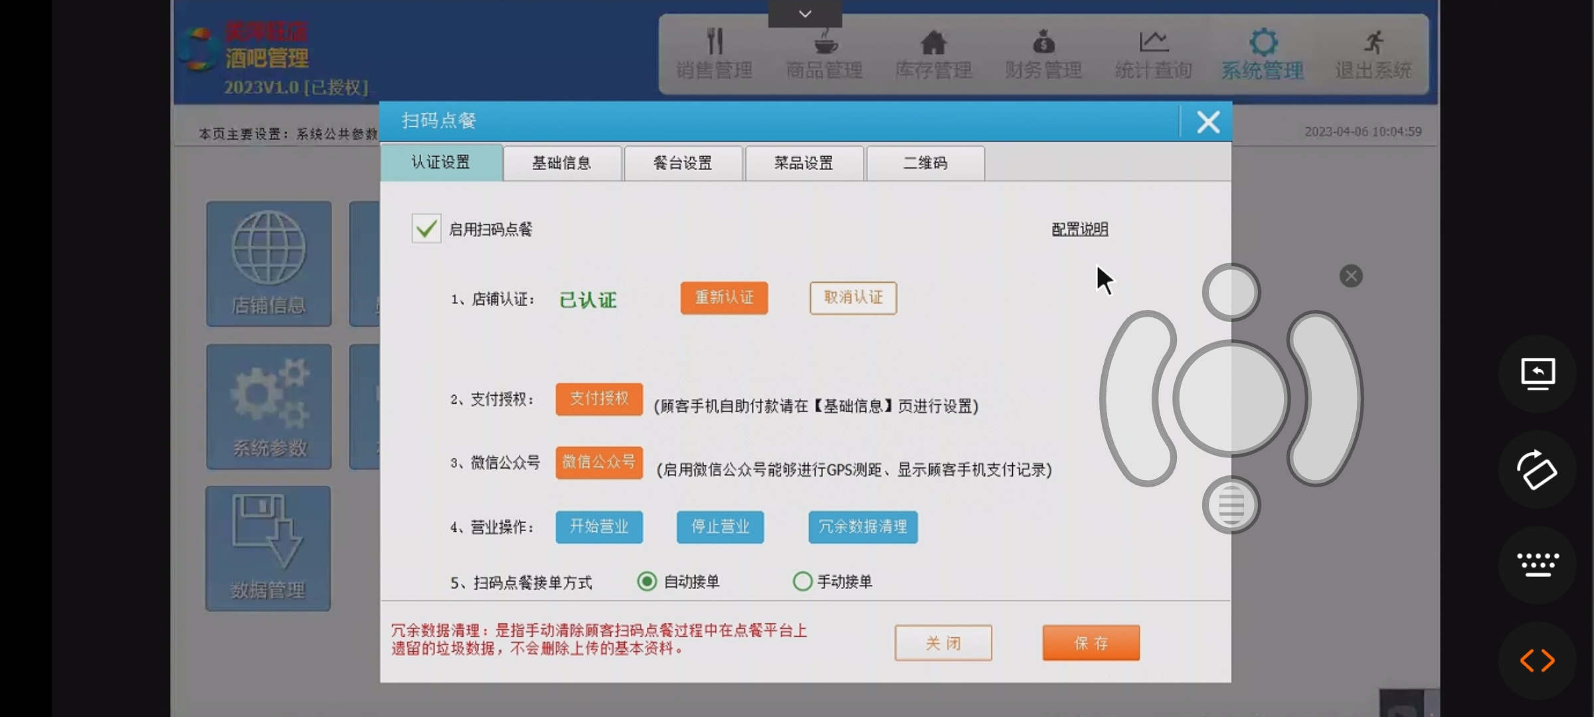The image size is (1594, 717).
Task: Switch to 基础信息 tab
Action: tap(562, 163)
